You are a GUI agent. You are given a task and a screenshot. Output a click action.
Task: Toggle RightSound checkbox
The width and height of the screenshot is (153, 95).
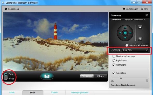click(114, 60)
